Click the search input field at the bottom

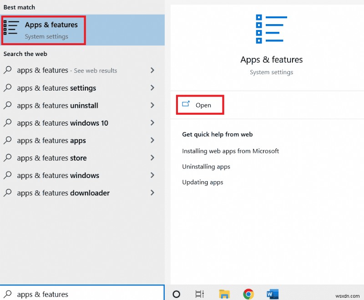click(x=82, y=295)
